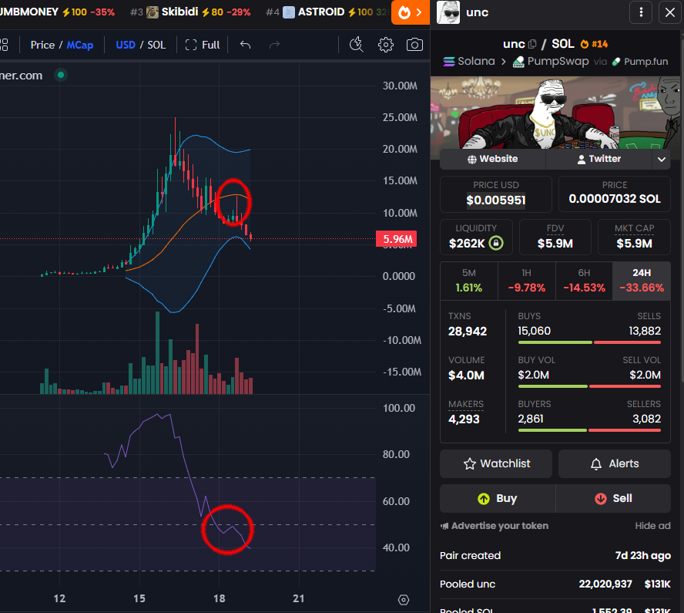Screen dimensions: 684x613
Task: Open the chart layout grid icon
Action: [x=4, y=45]
